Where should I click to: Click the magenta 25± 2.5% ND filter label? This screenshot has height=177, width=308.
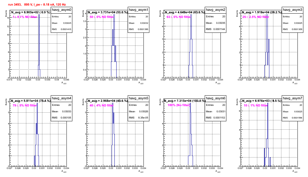(256, 17)
